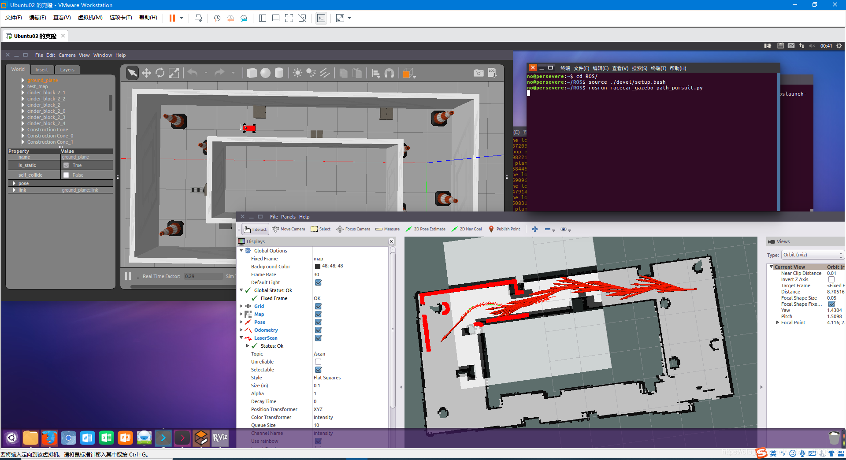Image resolution: width=846 pixels, height=460 pixels.
Task: Click the 2D Pose Estimate button
Action: pyautogui.click(x=425, y=229)
